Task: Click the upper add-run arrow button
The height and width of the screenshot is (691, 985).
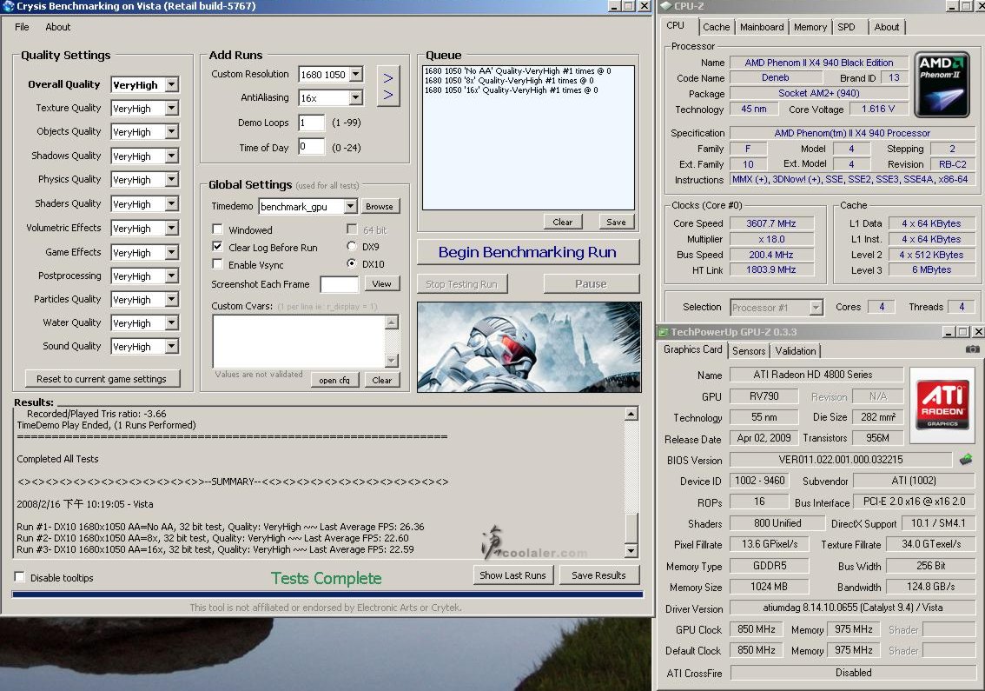Action: click(x=388, y=78)
